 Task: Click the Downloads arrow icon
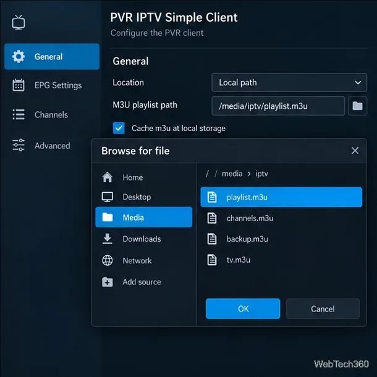(108, 239)
